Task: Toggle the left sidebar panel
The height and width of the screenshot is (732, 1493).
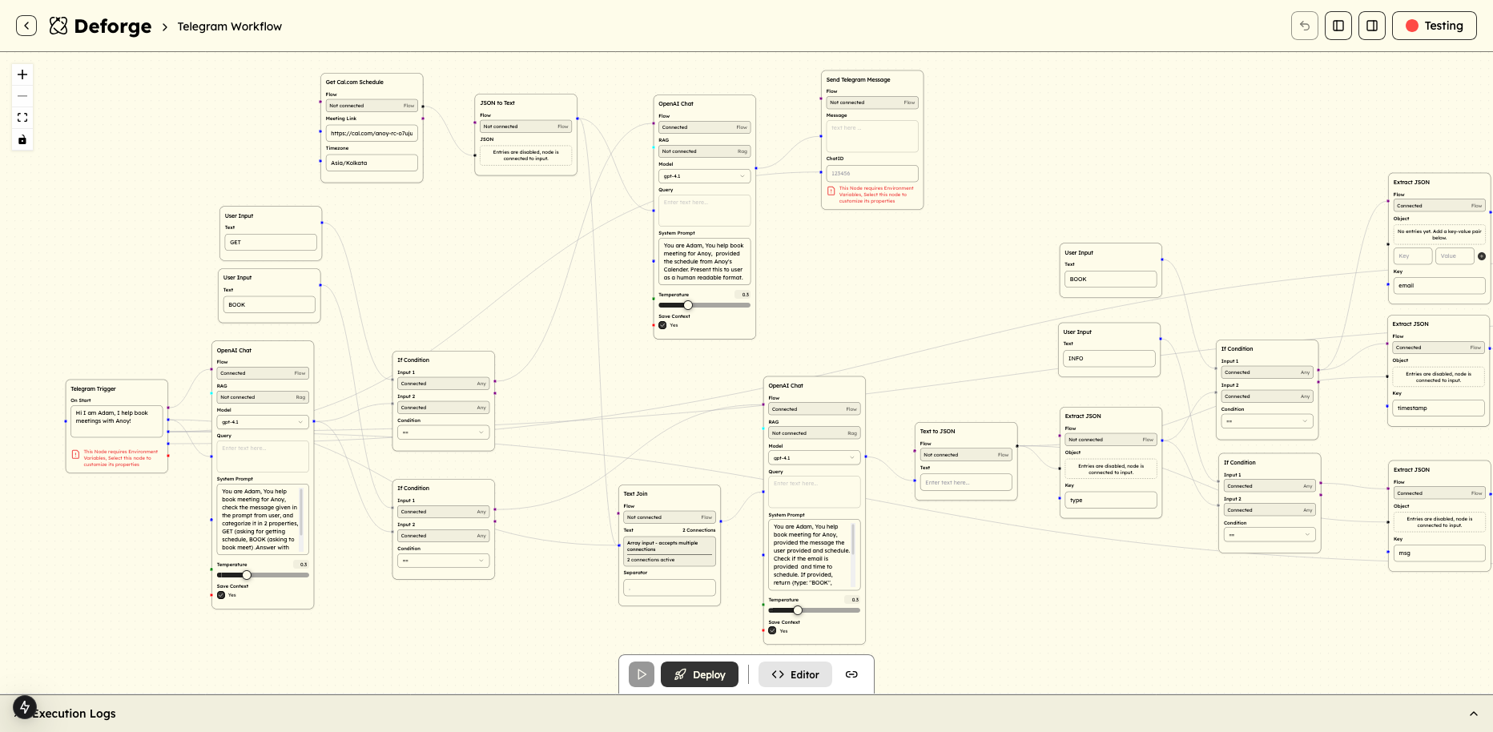Action: [x=1338, y=26]
